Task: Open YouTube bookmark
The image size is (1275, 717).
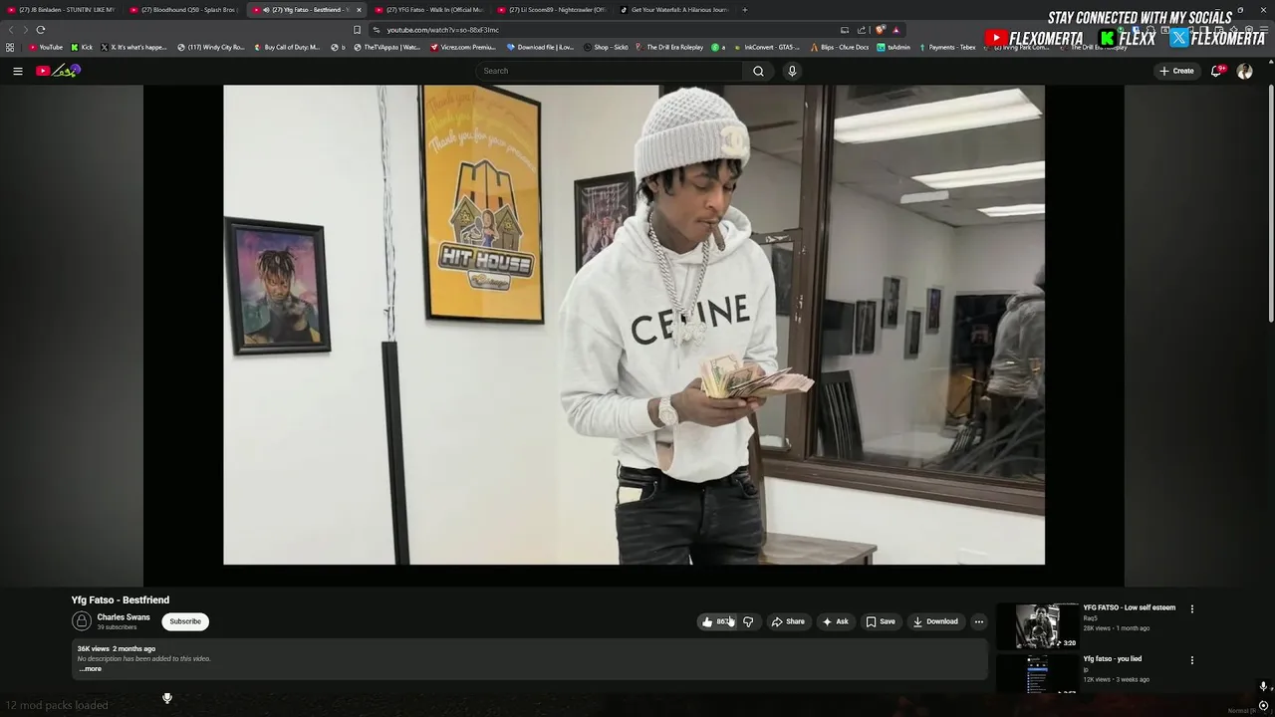Action: tap(46, 47)
